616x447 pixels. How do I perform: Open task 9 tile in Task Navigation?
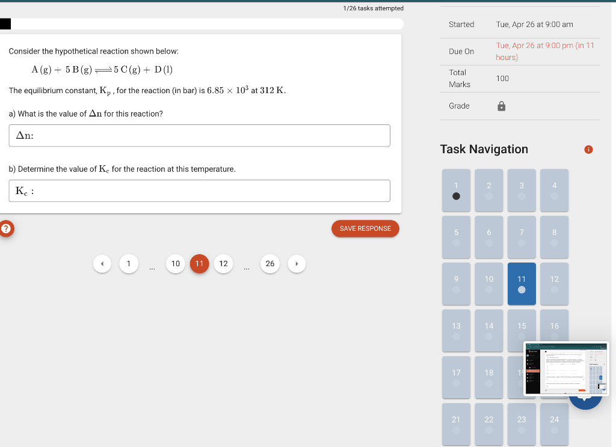point(456,284)
